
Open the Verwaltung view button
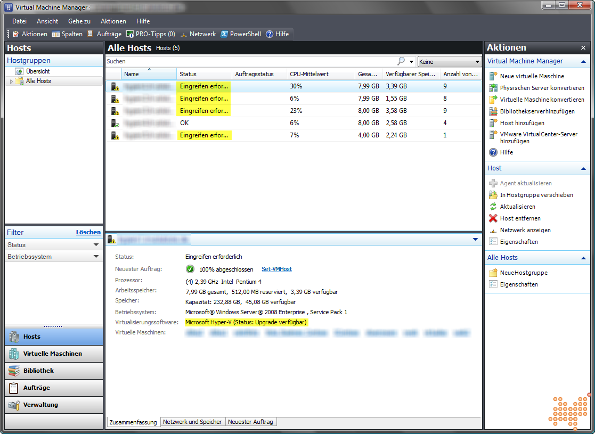coord(53,405)
